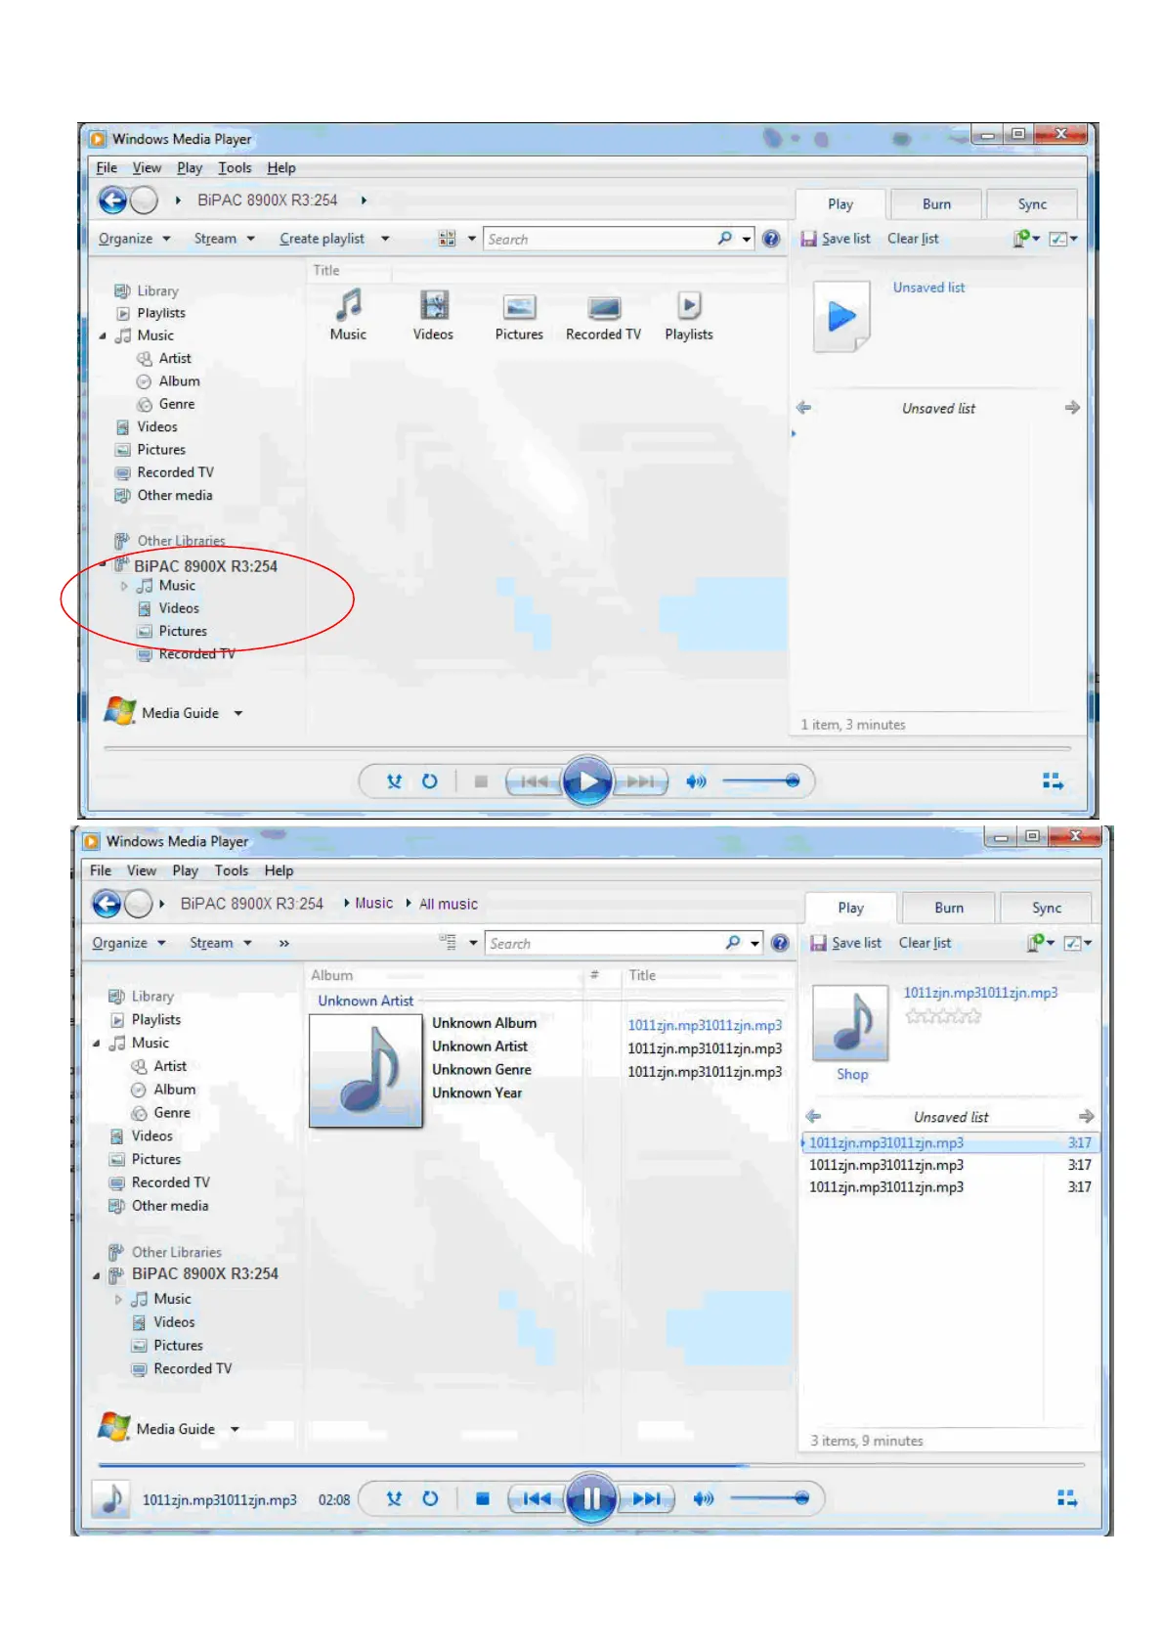The width and height of the screenshot is (1163, 1647).
Task: Open Stream dropdown in upper window
Action: coord(225,239)
